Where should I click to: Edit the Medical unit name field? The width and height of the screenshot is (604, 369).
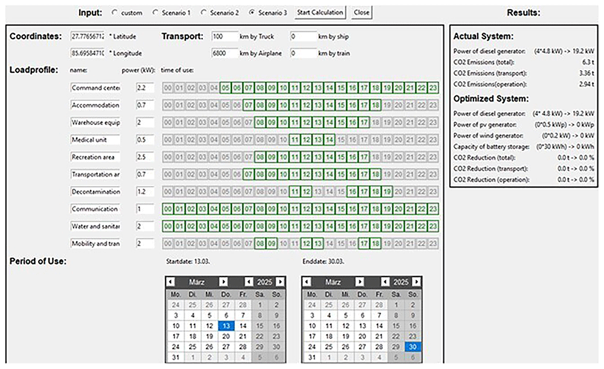tap(95, 140)
